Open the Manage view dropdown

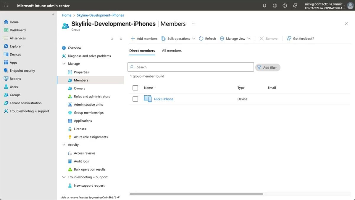coord(235,39)
